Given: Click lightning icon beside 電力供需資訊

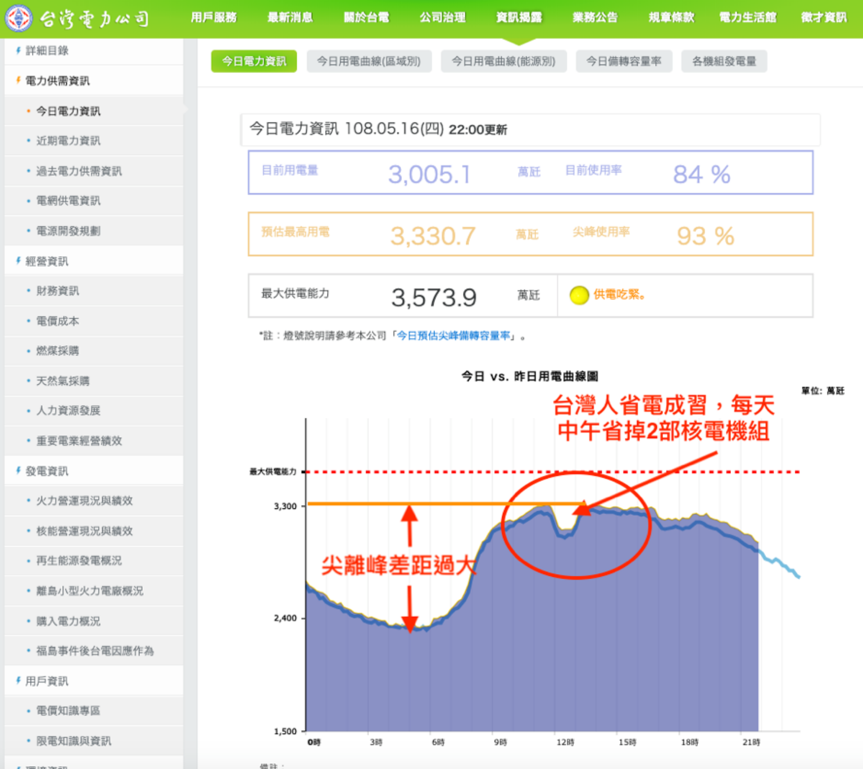Looking at the screenshot, I should (x=18, y=80).
